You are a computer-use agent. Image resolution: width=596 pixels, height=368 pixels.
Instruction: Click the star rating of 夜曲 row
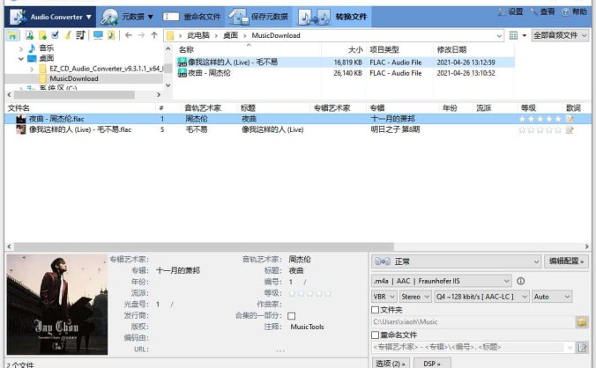click(540, 119)
